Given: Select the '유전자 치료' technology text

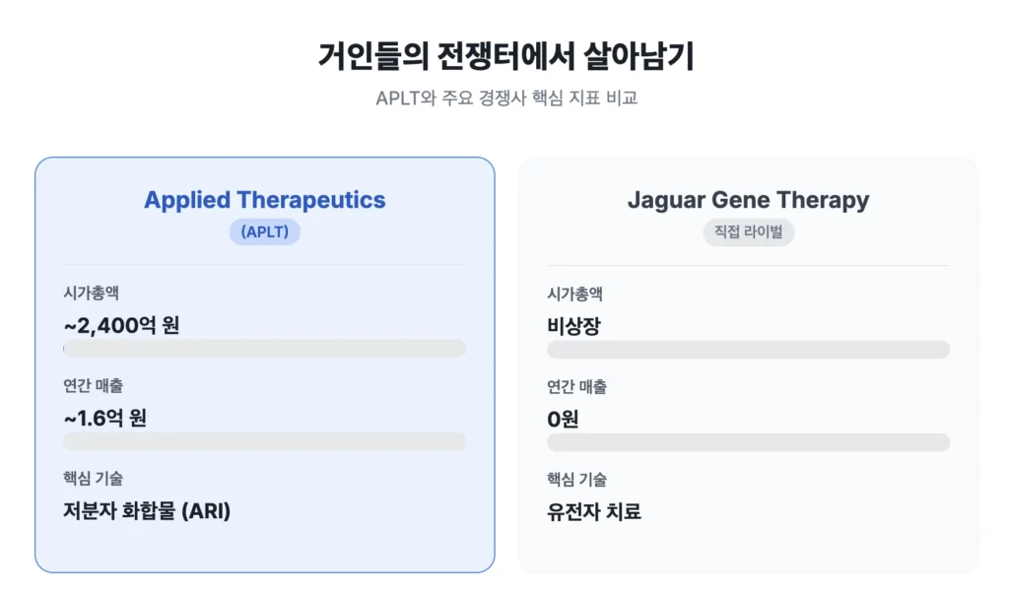Looking at the screenshot, I should [594, 511].
